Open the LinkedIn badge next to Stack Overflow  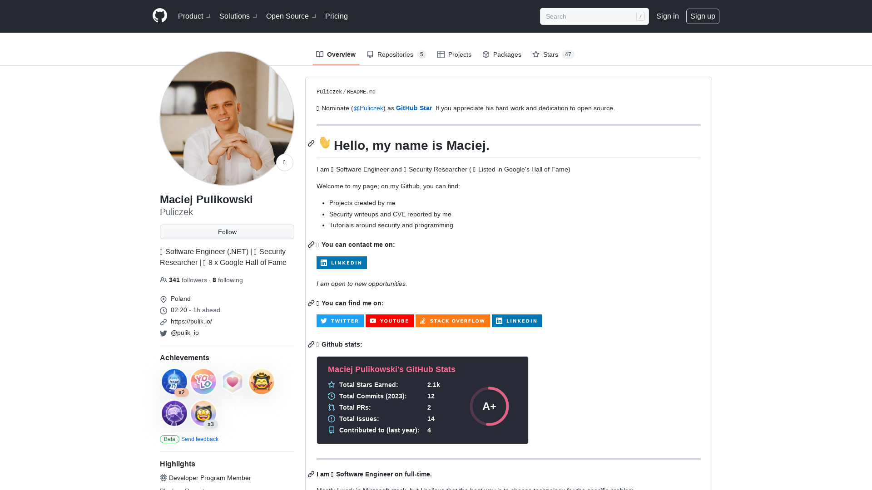point(517,321)
